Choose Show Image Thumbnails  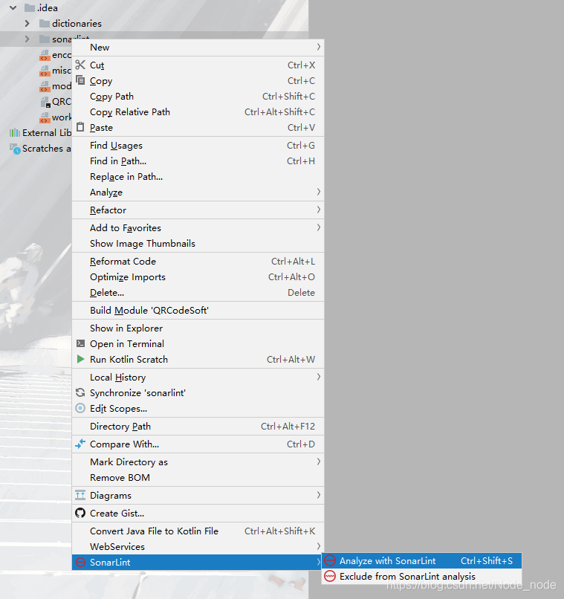(198, 243)
